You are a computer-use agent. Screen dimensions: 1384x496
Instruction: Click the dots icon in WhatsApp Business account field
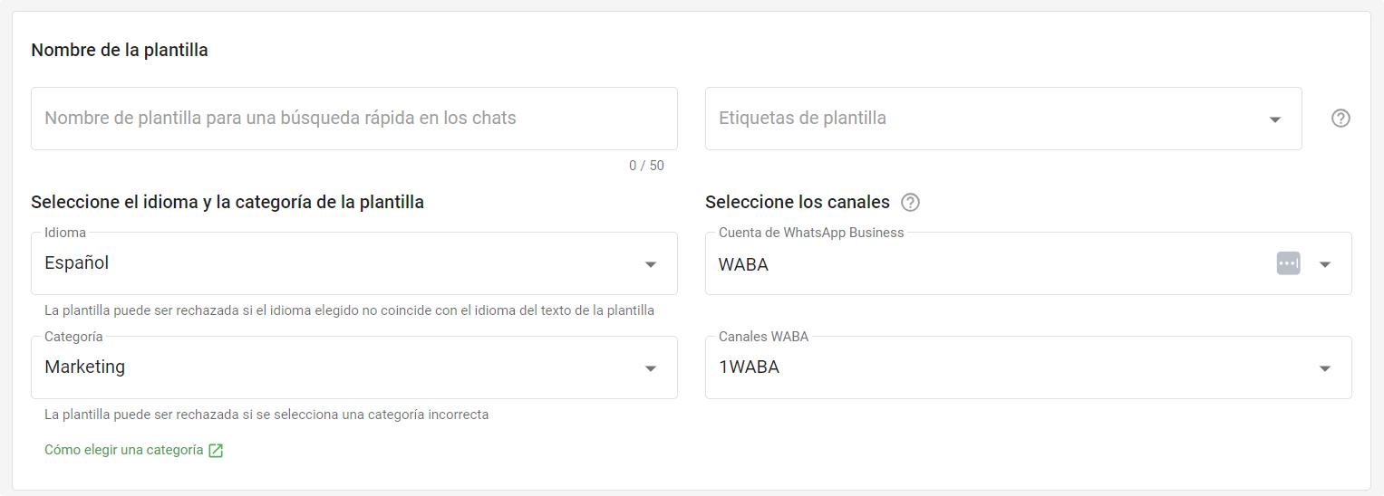(x=1288, y=263)
